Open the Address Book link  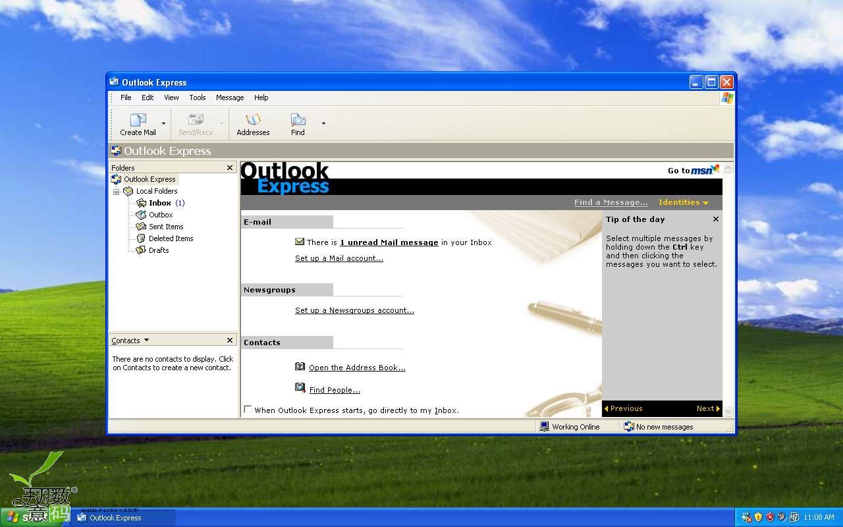pos(357,368)
